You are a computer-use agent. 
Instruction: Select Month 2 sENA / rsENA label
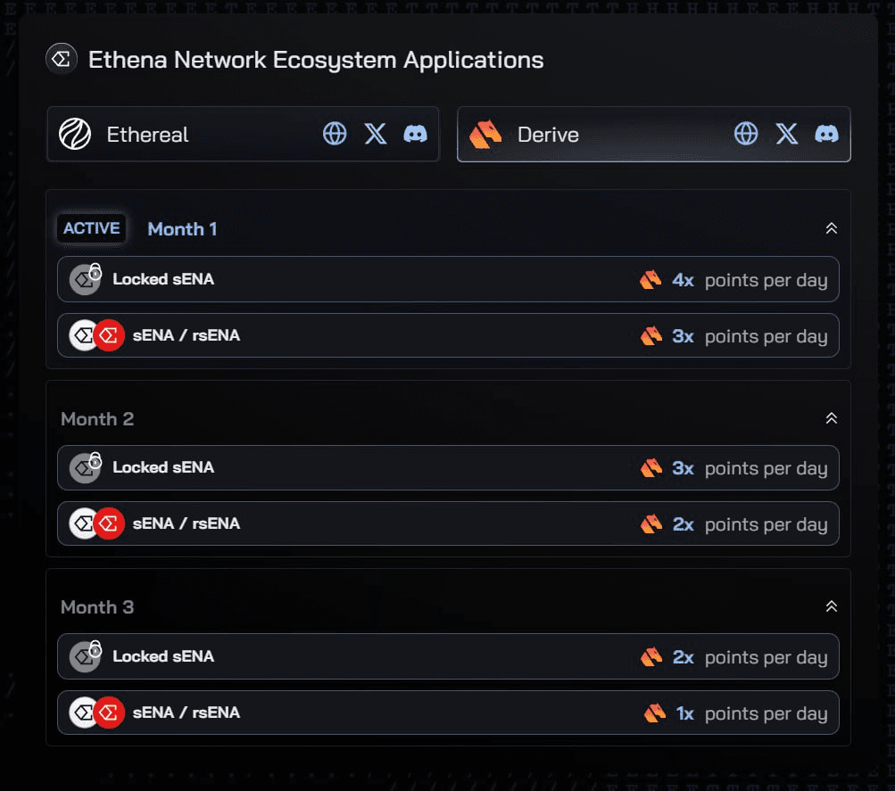coord(186,523)
